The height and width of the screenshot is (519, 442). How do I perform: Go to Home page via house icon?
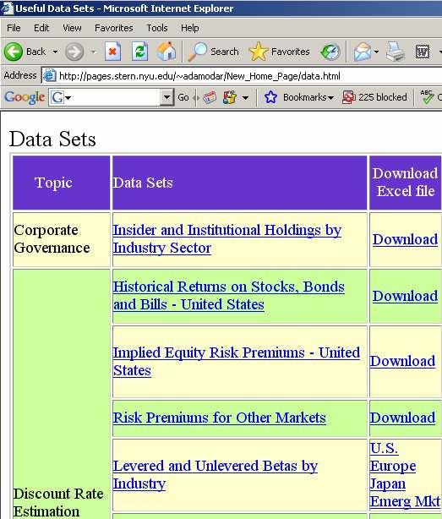coord(166,52)
